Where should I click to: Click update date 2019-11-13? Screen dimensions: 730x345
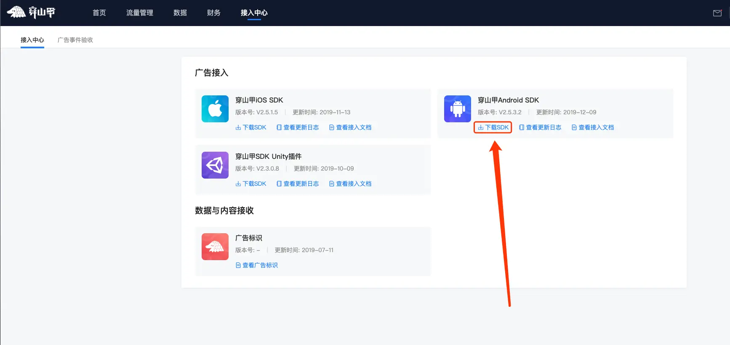tap(335, 112)
